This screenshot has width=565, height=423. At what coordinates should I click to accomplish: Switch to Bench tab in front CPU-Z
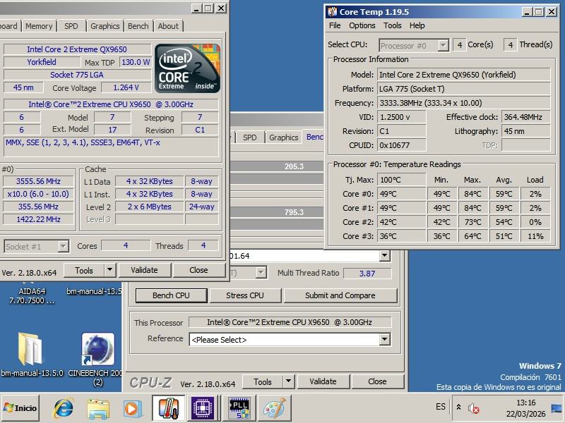pyautogui.click(x=138, y=26)
